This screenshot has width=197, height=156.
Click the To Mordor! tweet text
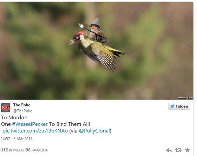(x=14, y=118)
